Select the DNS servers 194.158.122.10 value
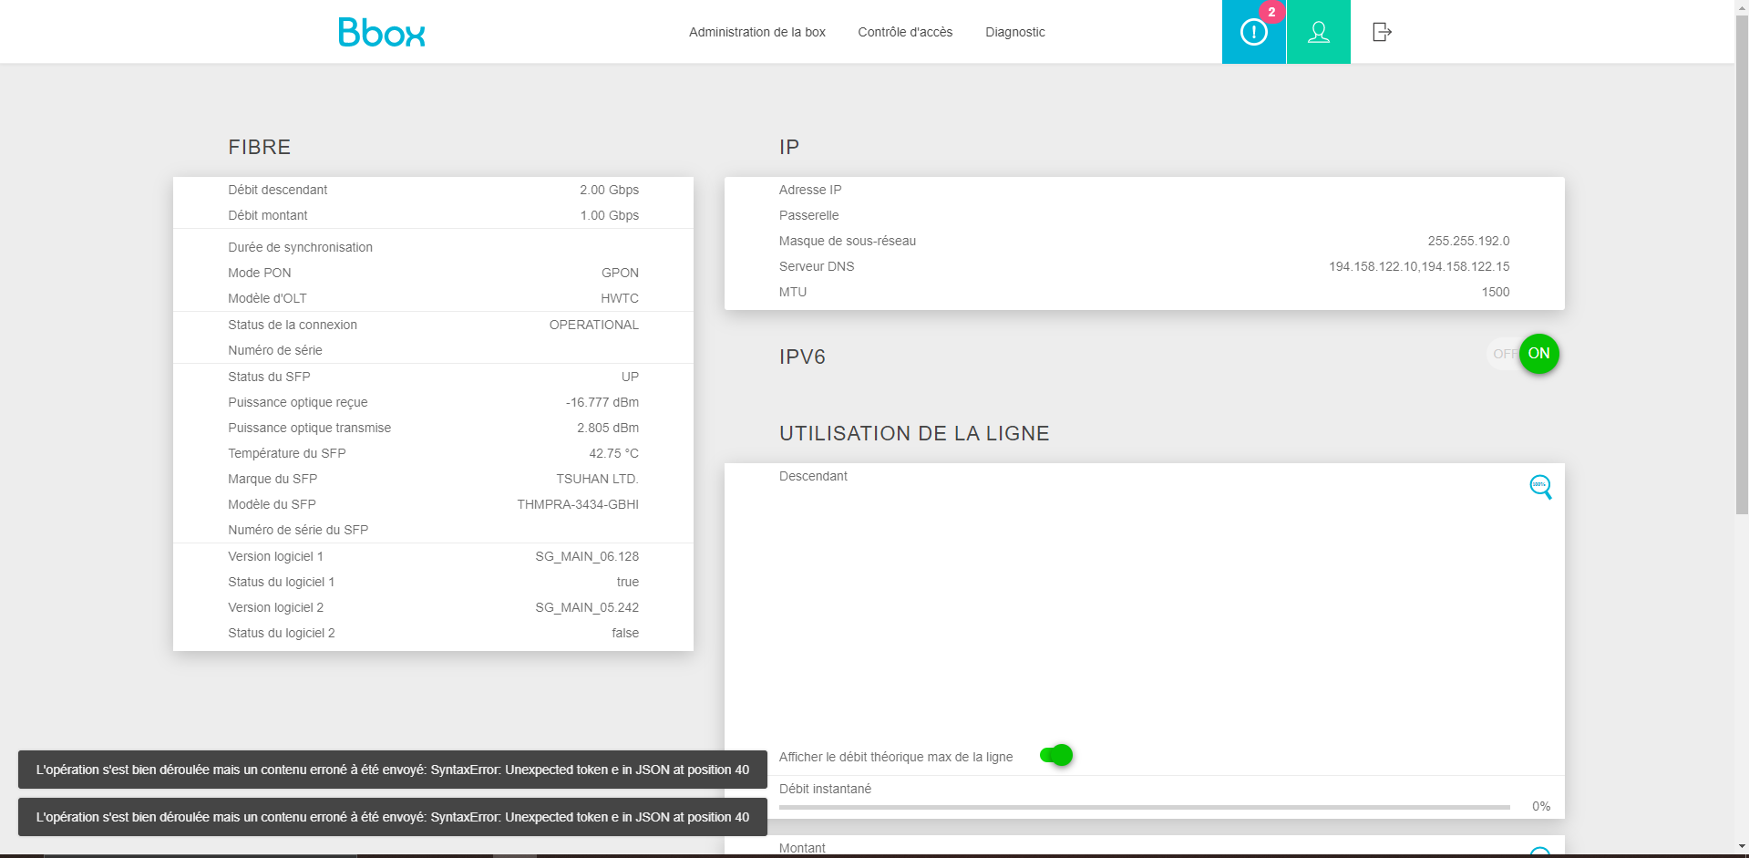The height and width of the screenshot is (858, 1749). coord(1419,266)
